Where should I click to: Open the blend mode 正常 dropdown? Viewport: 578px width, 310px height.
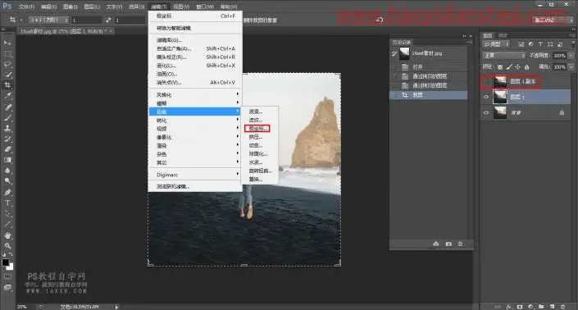pos(503,56)
